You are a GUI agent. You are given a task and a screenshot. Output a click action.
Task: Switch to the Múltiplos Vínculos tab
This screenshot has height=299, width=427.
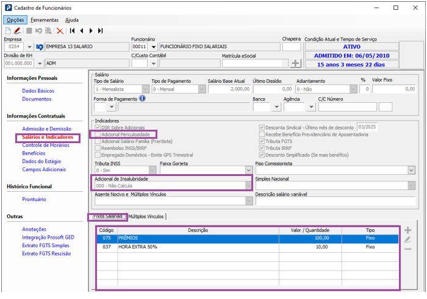(146, 216)
